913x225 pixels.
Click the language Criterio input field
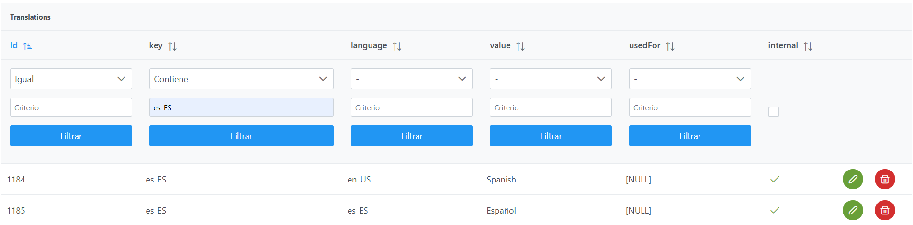coord(411,107)
